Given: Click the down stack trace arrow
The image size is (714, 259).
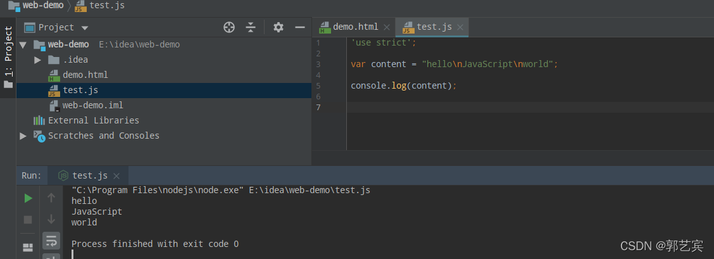Looking at the screenshot, I should click(51, 219).
